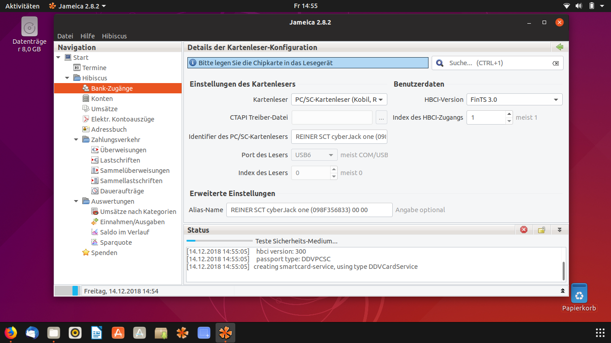This screenshot has width=611, height=343.
Task: Click the clock Fr 14:55 in top bar
Action: click(305, 6)
